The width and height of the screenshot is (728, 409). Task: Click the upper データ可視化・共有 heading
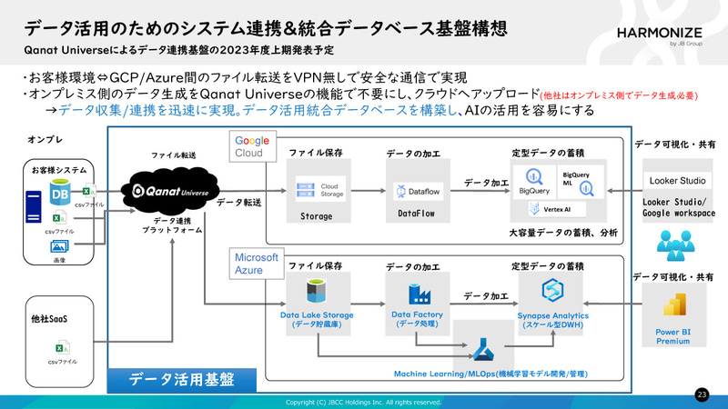coord(674,145)
